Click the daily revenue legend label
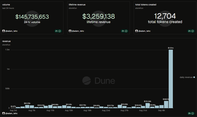Image resolution: width=197 pixels, height=117 pixels. [186, 77]
